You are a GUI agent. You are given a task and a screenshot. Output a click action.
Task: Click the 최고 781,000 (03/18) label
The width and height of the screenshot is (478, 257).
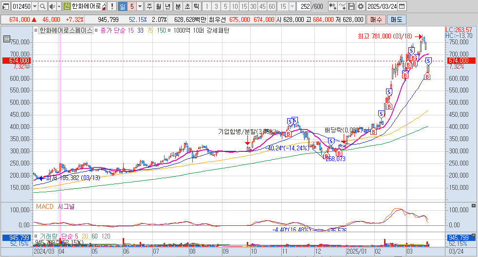(x=385, y=37)
